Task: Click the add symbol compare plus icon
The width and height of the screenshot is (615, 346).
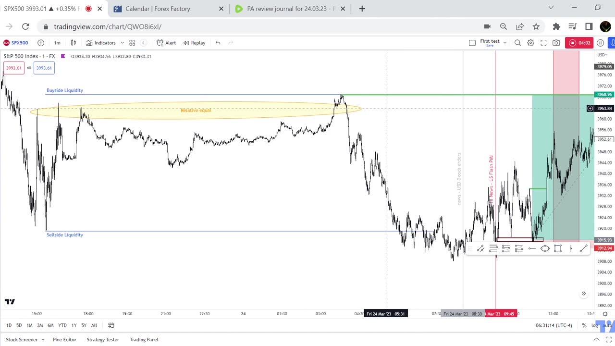Action: (41, 43)
